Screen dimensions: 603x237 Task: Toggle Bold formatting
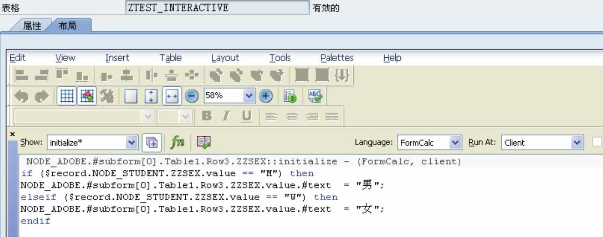click(207, 117)
